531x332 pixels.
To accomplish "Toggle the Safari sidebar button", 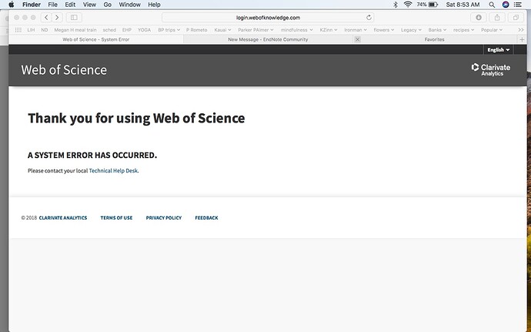I will coord(74,17).
